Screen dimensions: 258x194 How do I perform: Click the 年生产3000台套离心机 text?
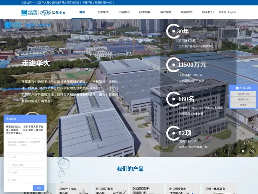pos(193,147)
